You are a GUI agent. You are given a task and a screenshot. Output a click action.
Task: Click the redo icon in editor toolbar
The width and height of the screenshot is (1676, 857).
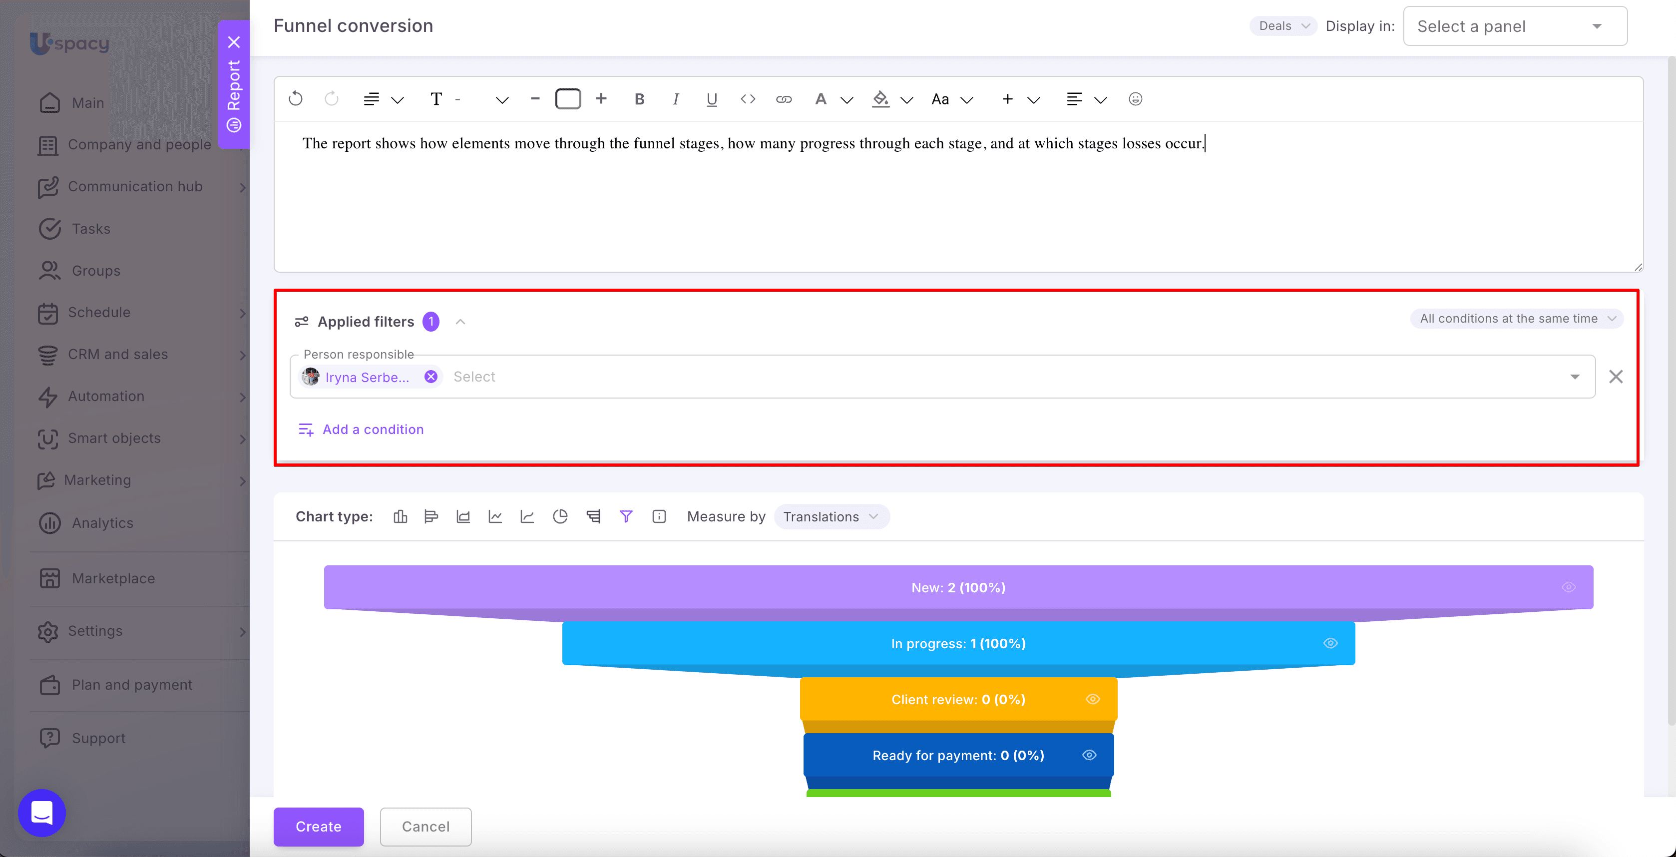(331, 99)
